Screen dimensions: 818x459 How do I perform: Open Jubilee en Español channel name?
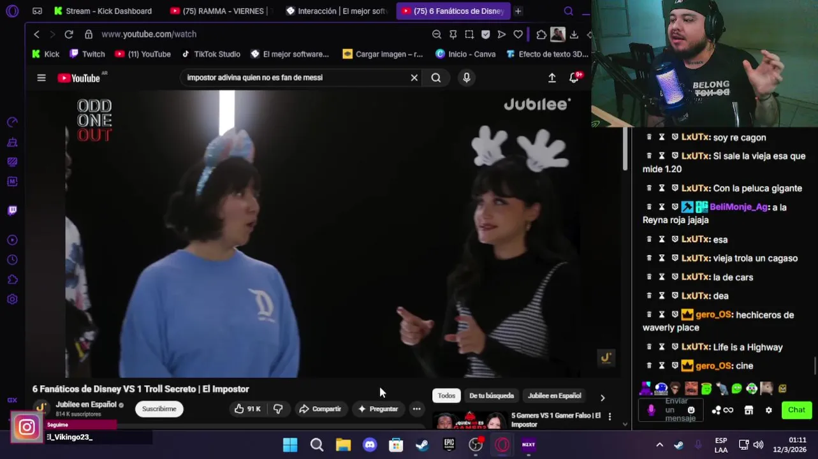85,405
